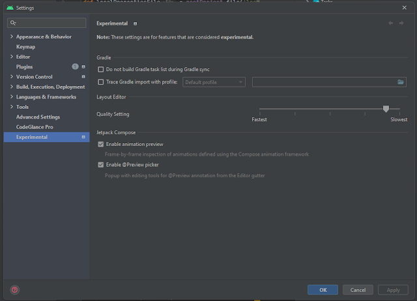Uncheck Enable animation preview
417x301 pixels.
pos(100,144)
